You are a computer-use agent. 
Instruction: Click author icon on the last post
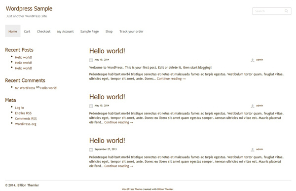click(x=253, y=150)
